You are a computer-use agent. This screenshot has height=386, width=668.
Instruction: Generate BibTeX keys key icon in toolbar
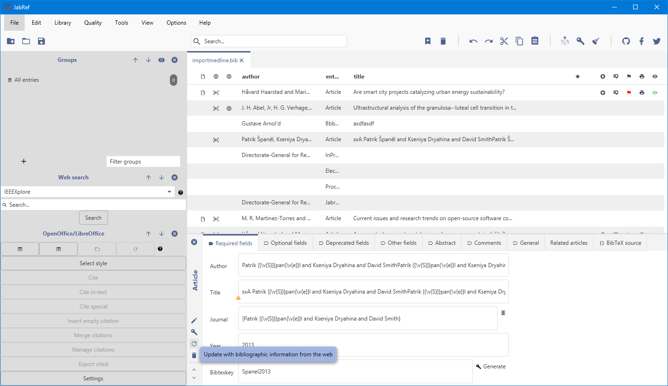click(x=580, y=41)
